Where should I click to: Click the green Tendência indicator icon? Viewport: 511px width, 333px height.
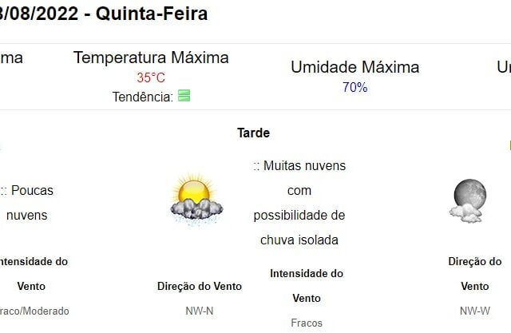184,96
